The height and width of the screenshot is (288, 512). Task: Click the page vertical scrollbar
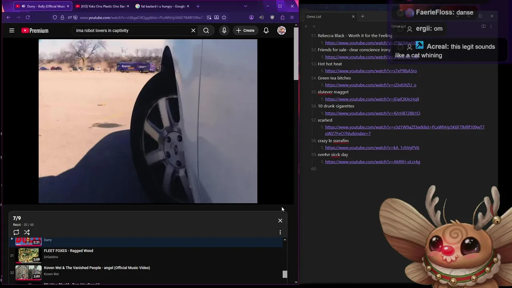coord(296,54)
